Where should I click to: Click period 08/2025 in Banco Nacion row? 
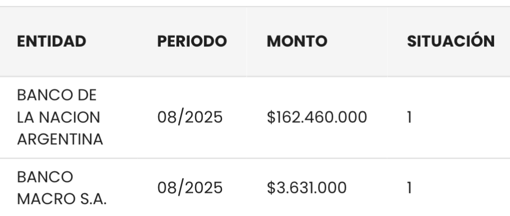190,118
